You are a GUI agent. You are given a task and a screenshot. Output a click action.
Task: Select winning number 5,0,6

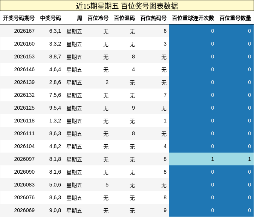55,185
